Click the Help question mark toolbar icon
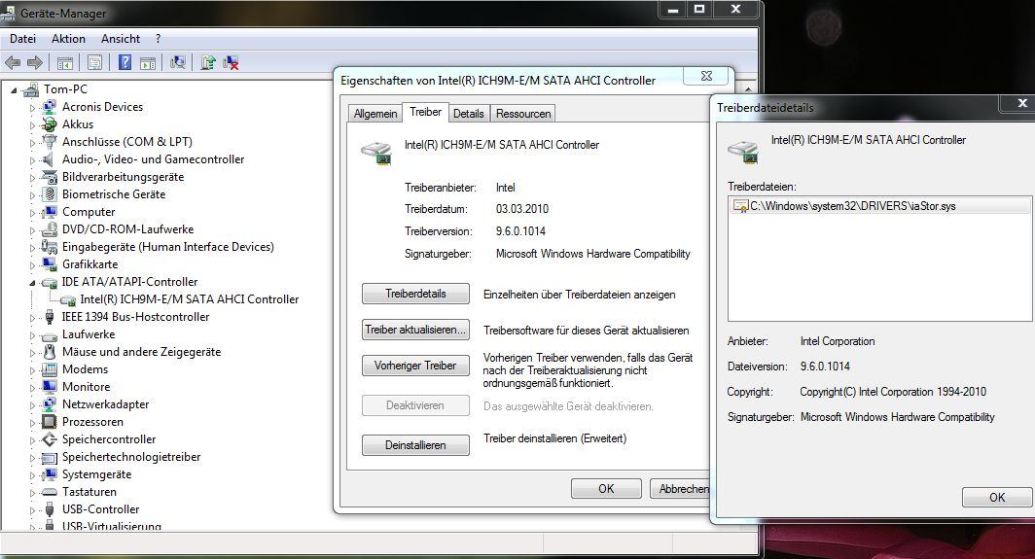Screen dimensions: 1035x559 pos(125,62)
